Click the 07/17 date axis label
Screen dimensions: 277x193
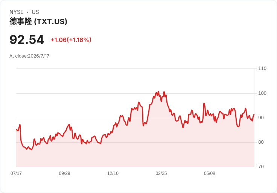click(x=16, y=173)
